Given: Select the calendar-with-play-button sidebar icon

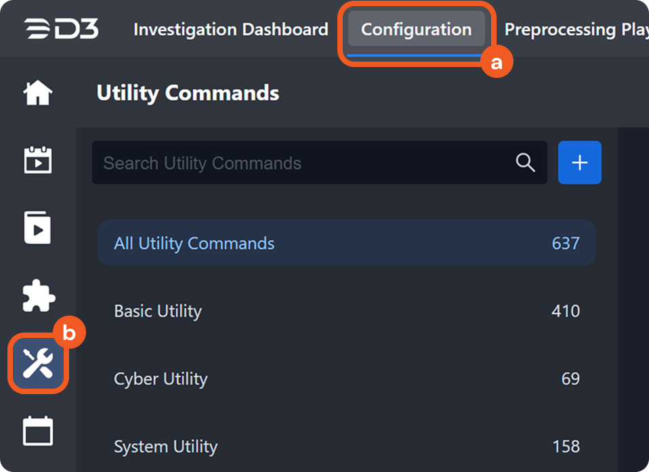Looking at the screenshot, I should (x=38, y=160).
